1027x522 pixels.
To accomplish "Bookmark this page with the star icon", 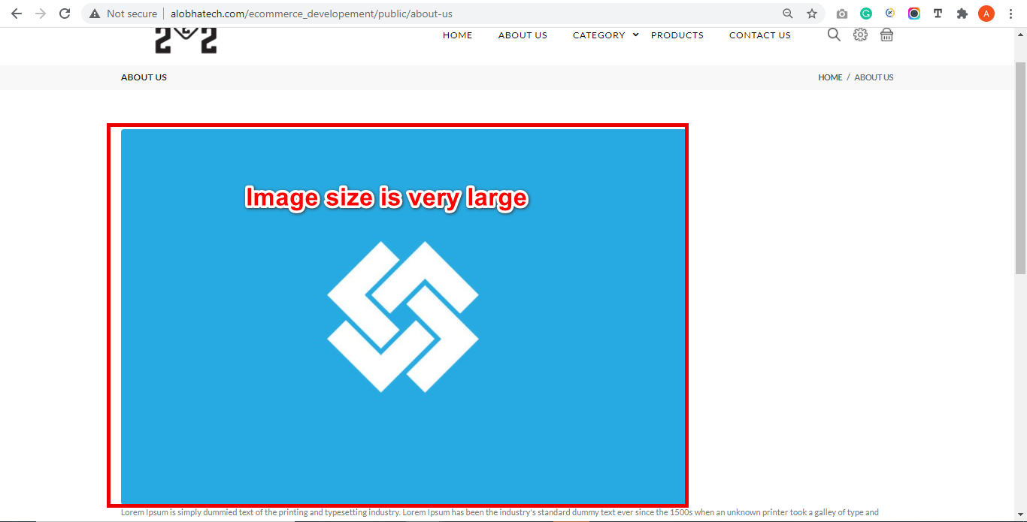I will pos(812,14).
